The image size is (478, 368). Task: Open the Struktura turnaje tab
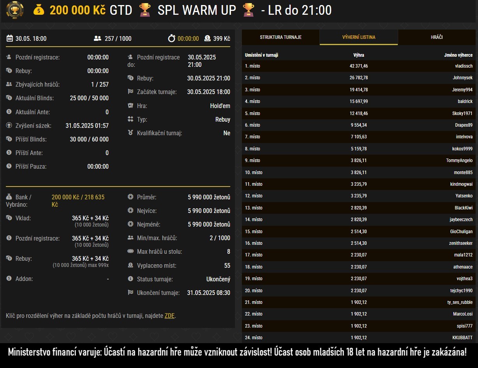click(280, 37)
